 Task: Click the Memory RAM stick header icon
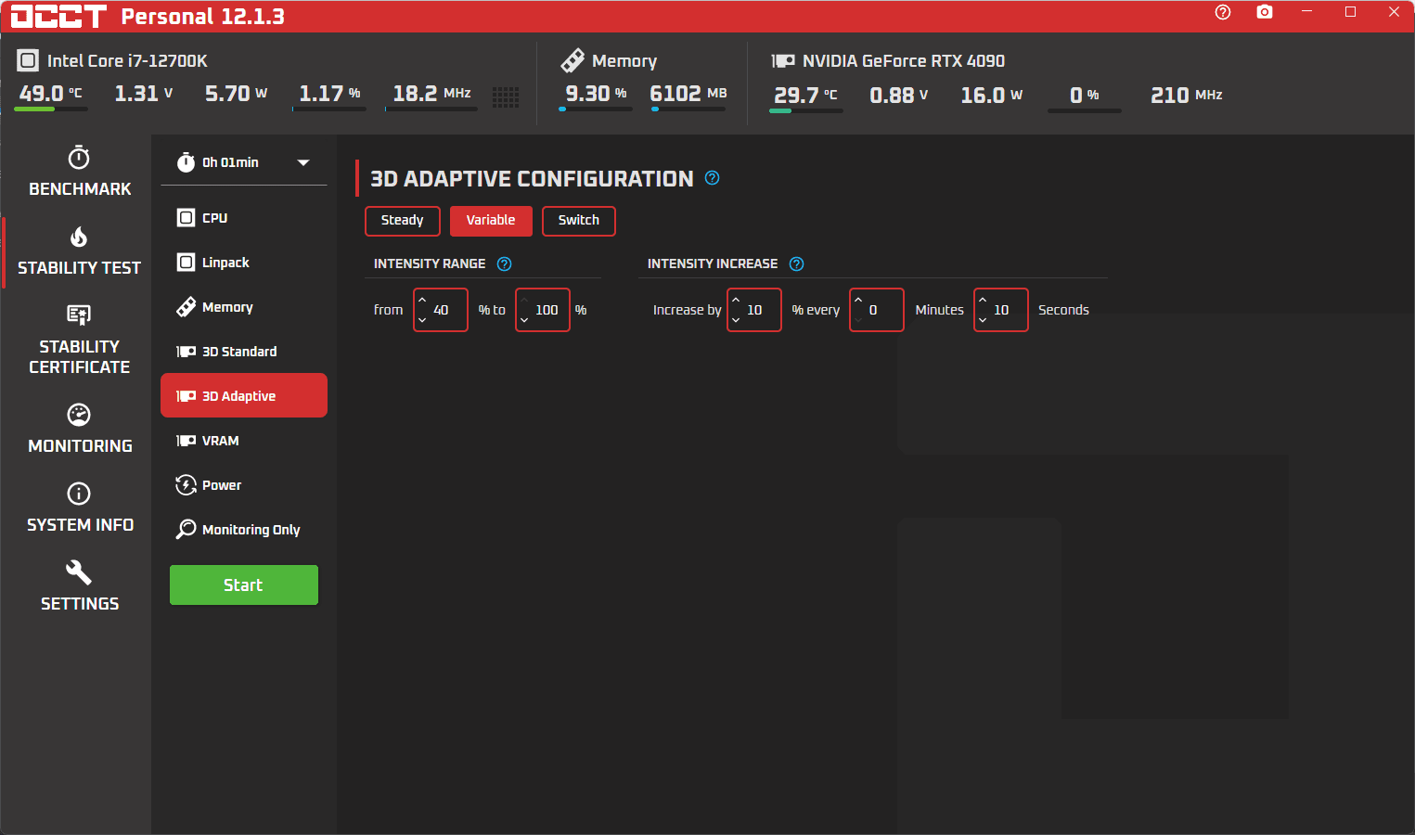tap(572, 60)
